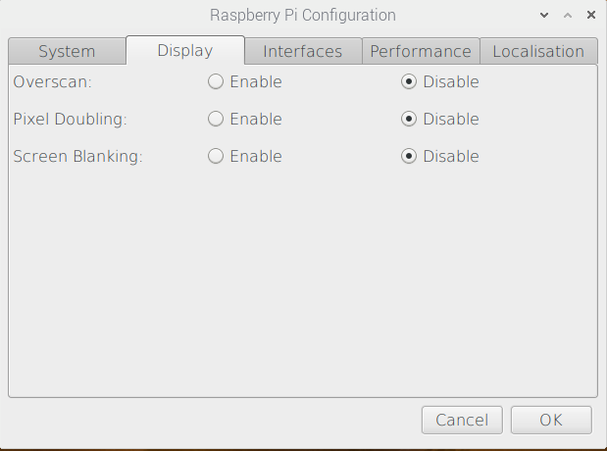
Task: Click the Pixel Doubling label
Action: pyautogui.click(x=70, y=120)
